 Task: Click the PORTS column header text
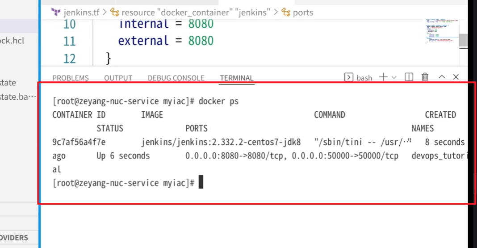[197, 128]
